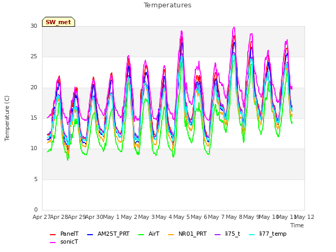
Task: Click the Apr 27 x-axis tick label
Action: click(x=41, y=217)
